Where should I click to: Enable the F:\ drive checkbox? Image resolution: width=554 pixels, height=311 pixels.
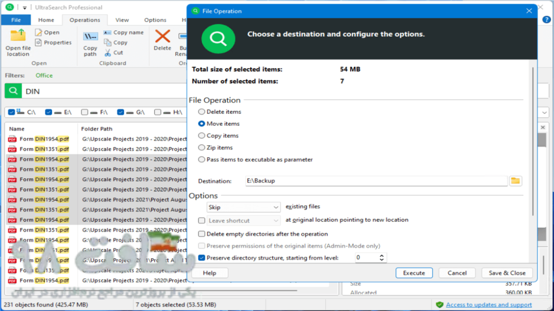pyautogui.click(x=84, y=112)
